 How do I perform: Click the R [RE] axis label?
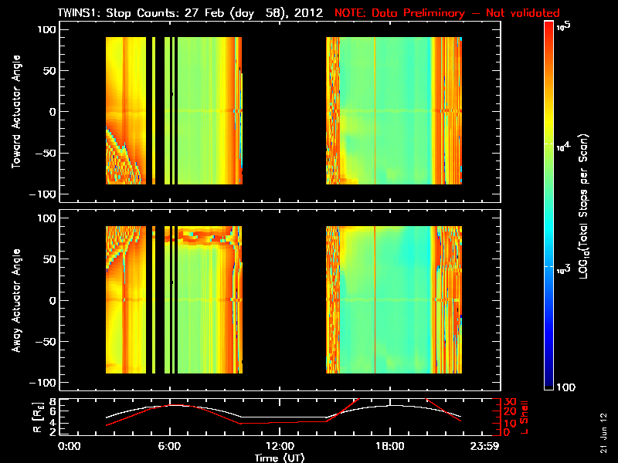(38, 417)
